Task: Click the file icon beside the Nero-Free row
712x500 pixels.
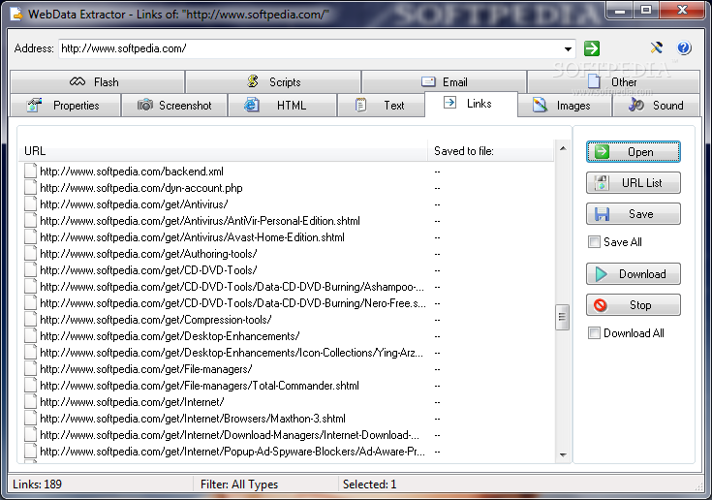Action: tap(30, 303)
